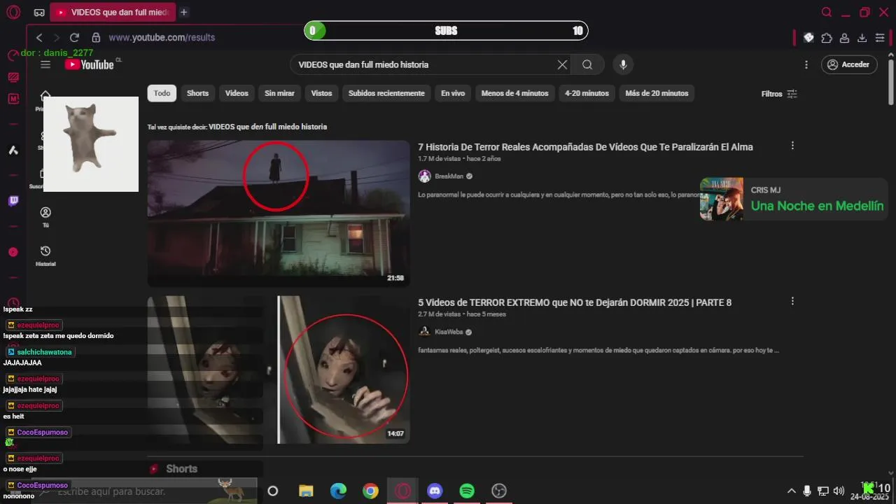The height and width of the screenshot is (504, 896).
Task: Open OBS Studio from the taskbar
Action: tap(499, 491)
